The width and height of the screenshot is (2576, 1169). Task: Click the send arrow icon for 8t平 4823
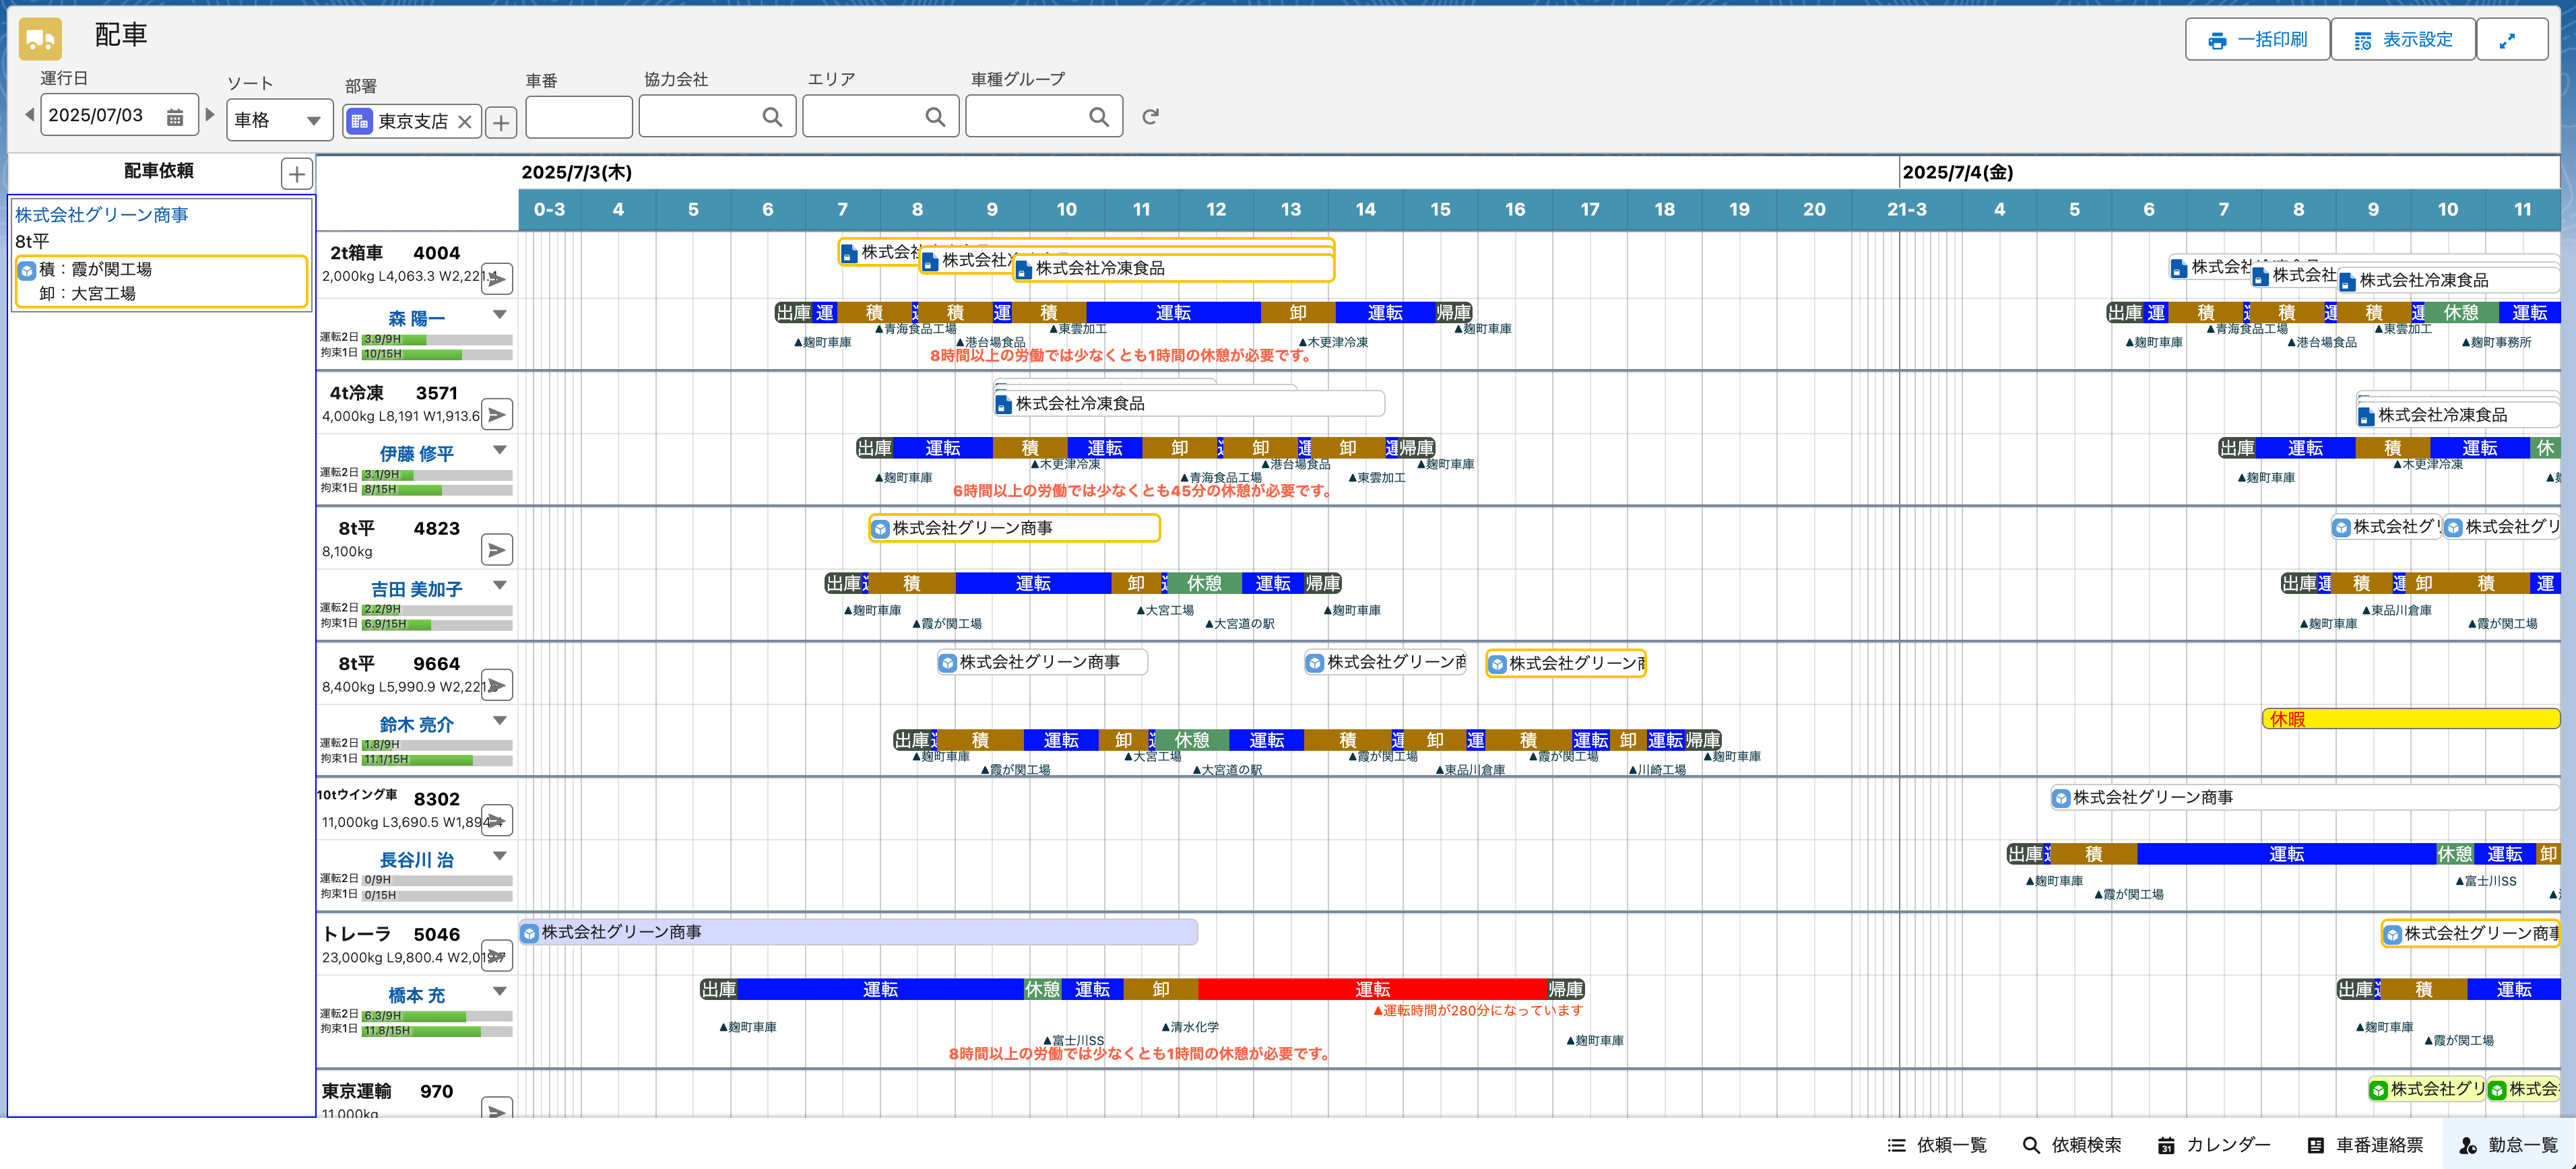coord(497,550)
